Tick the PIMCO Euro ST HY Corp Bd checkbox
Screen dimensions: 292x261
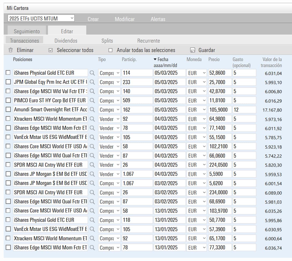coord(8,100)
